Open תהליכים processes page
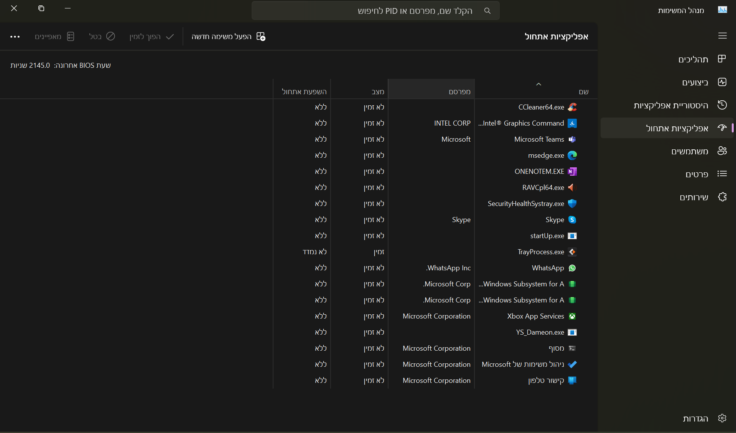The image size is (736, 433). point(667,59)
